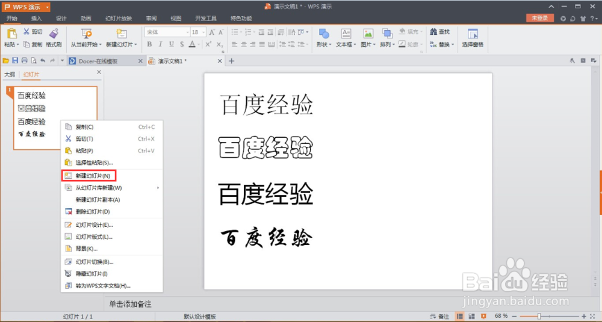
Task: Click the Arrange (排列) icon
Action: coord(387,34)
